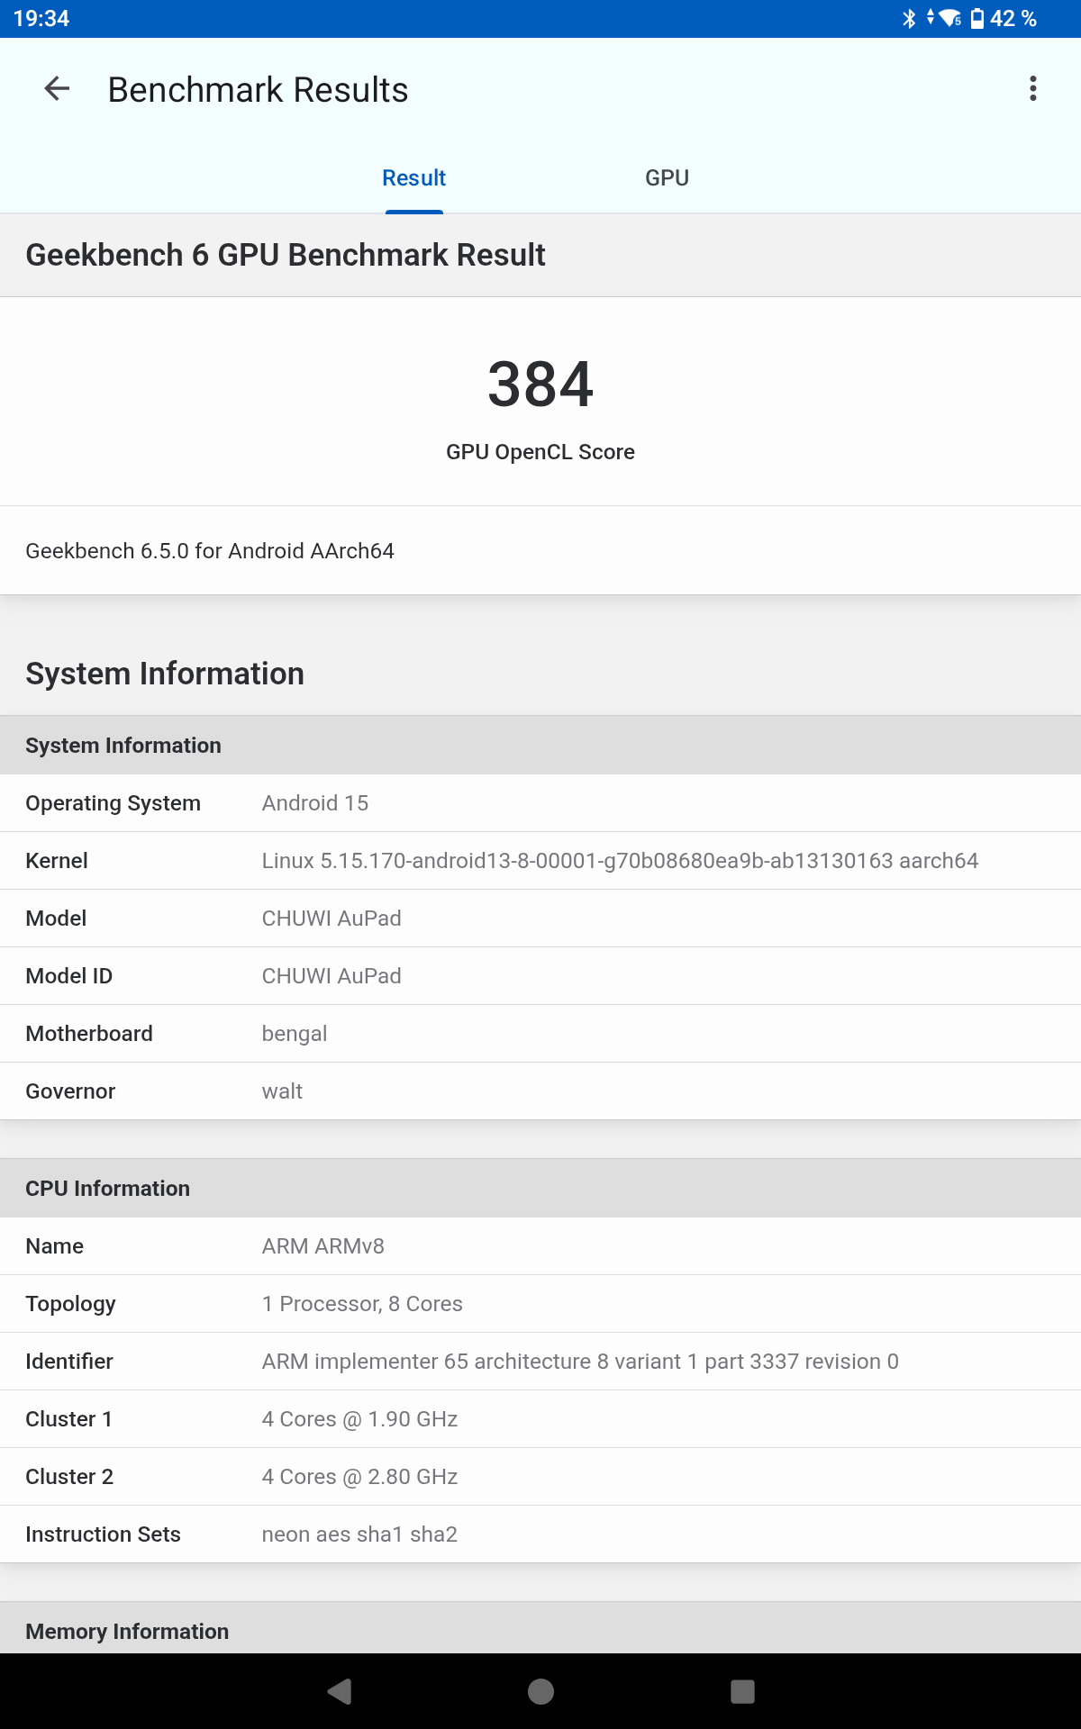Tap CHUWI AuPad in the Model ID row
Screen dimensions: 1081x1729
point(332,976)
